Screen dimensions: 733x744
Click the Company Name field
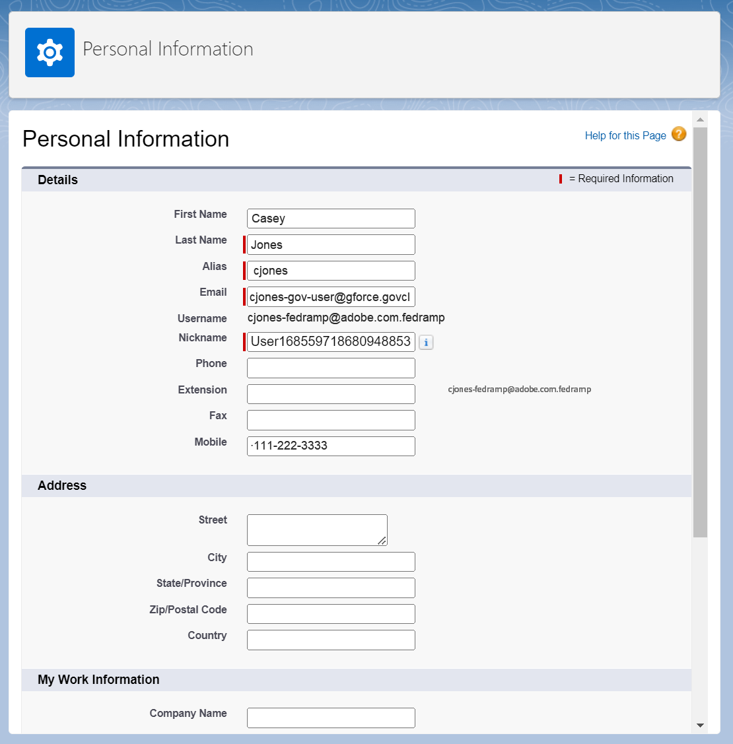[330, 718]
